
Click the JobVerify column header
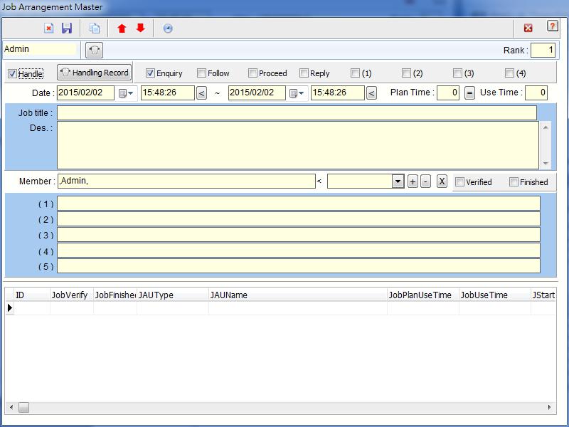click(x=72, y=295)
